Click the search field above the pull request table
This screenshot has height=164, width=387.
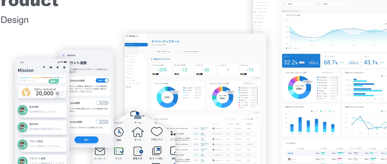coord(233,119)
